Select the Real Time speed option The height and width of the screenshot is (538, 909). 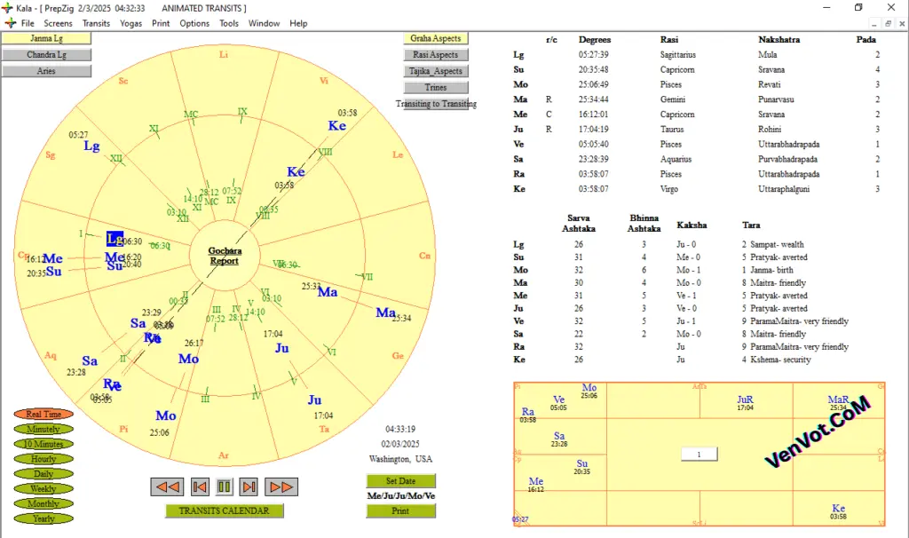[x=43, y=414]
